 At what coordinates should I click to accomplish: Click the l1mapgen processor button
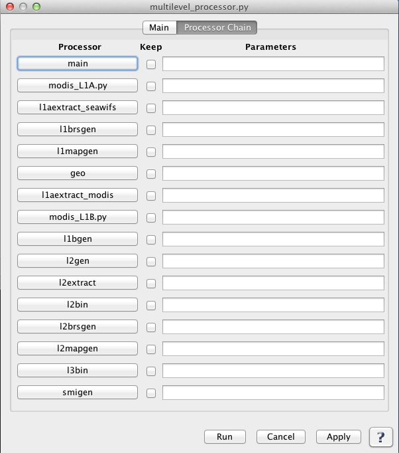(x=78, y=151)
